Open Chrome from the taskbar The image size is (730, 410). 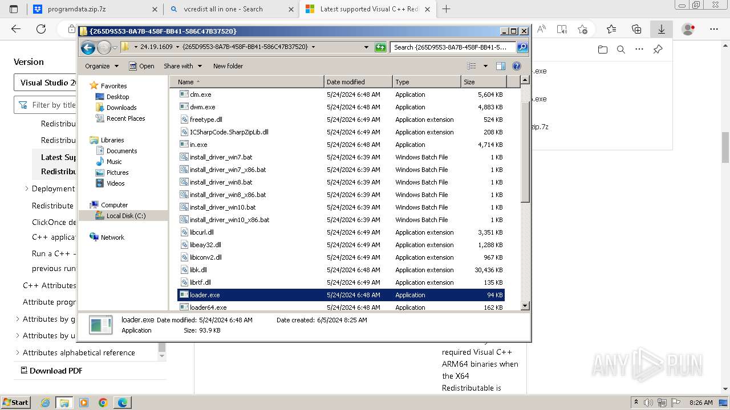pyautogui.click(x=103, y=403)
